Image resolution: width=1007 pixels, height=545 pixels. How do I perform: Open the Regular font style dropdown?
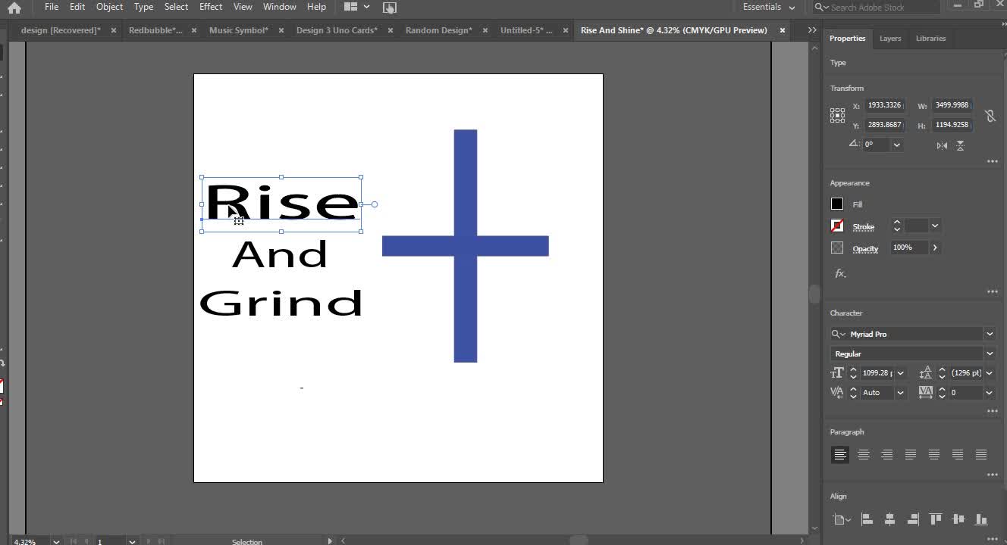[x=990, y=353]
